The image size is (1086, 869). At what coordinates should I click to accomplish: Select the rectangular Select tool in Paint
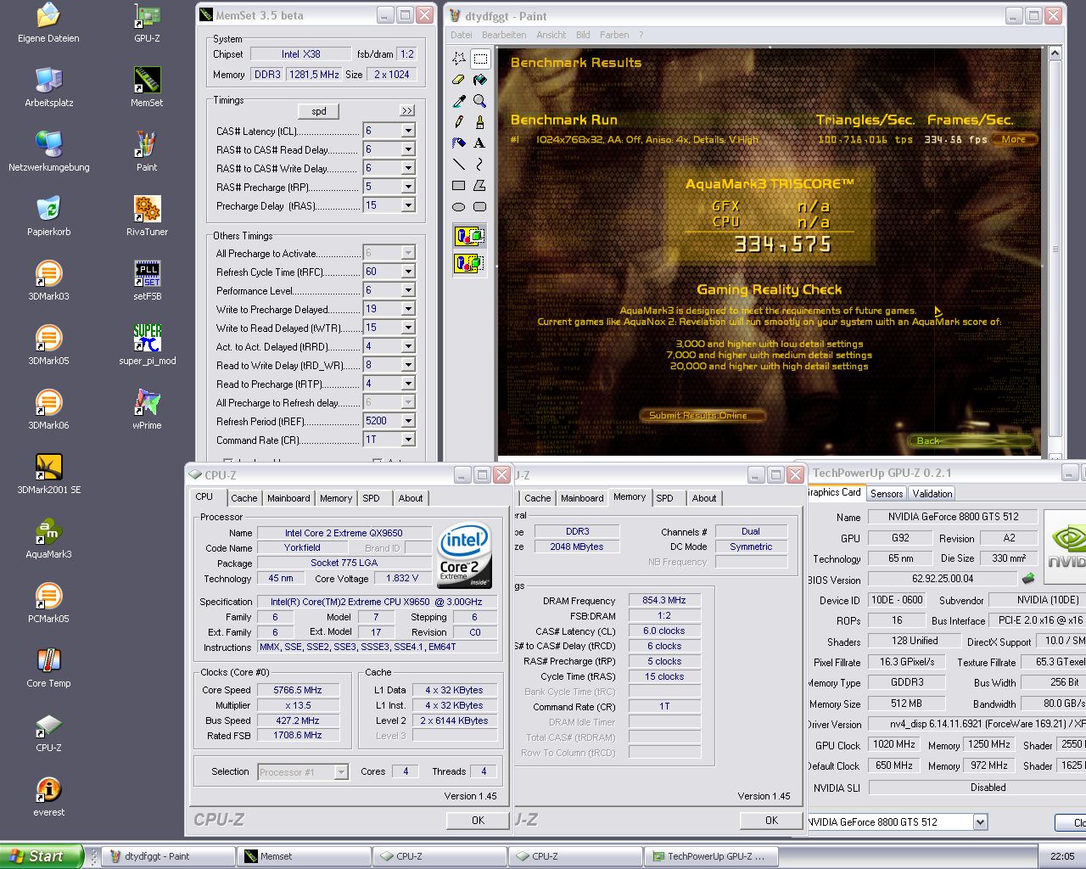point(480,59)
